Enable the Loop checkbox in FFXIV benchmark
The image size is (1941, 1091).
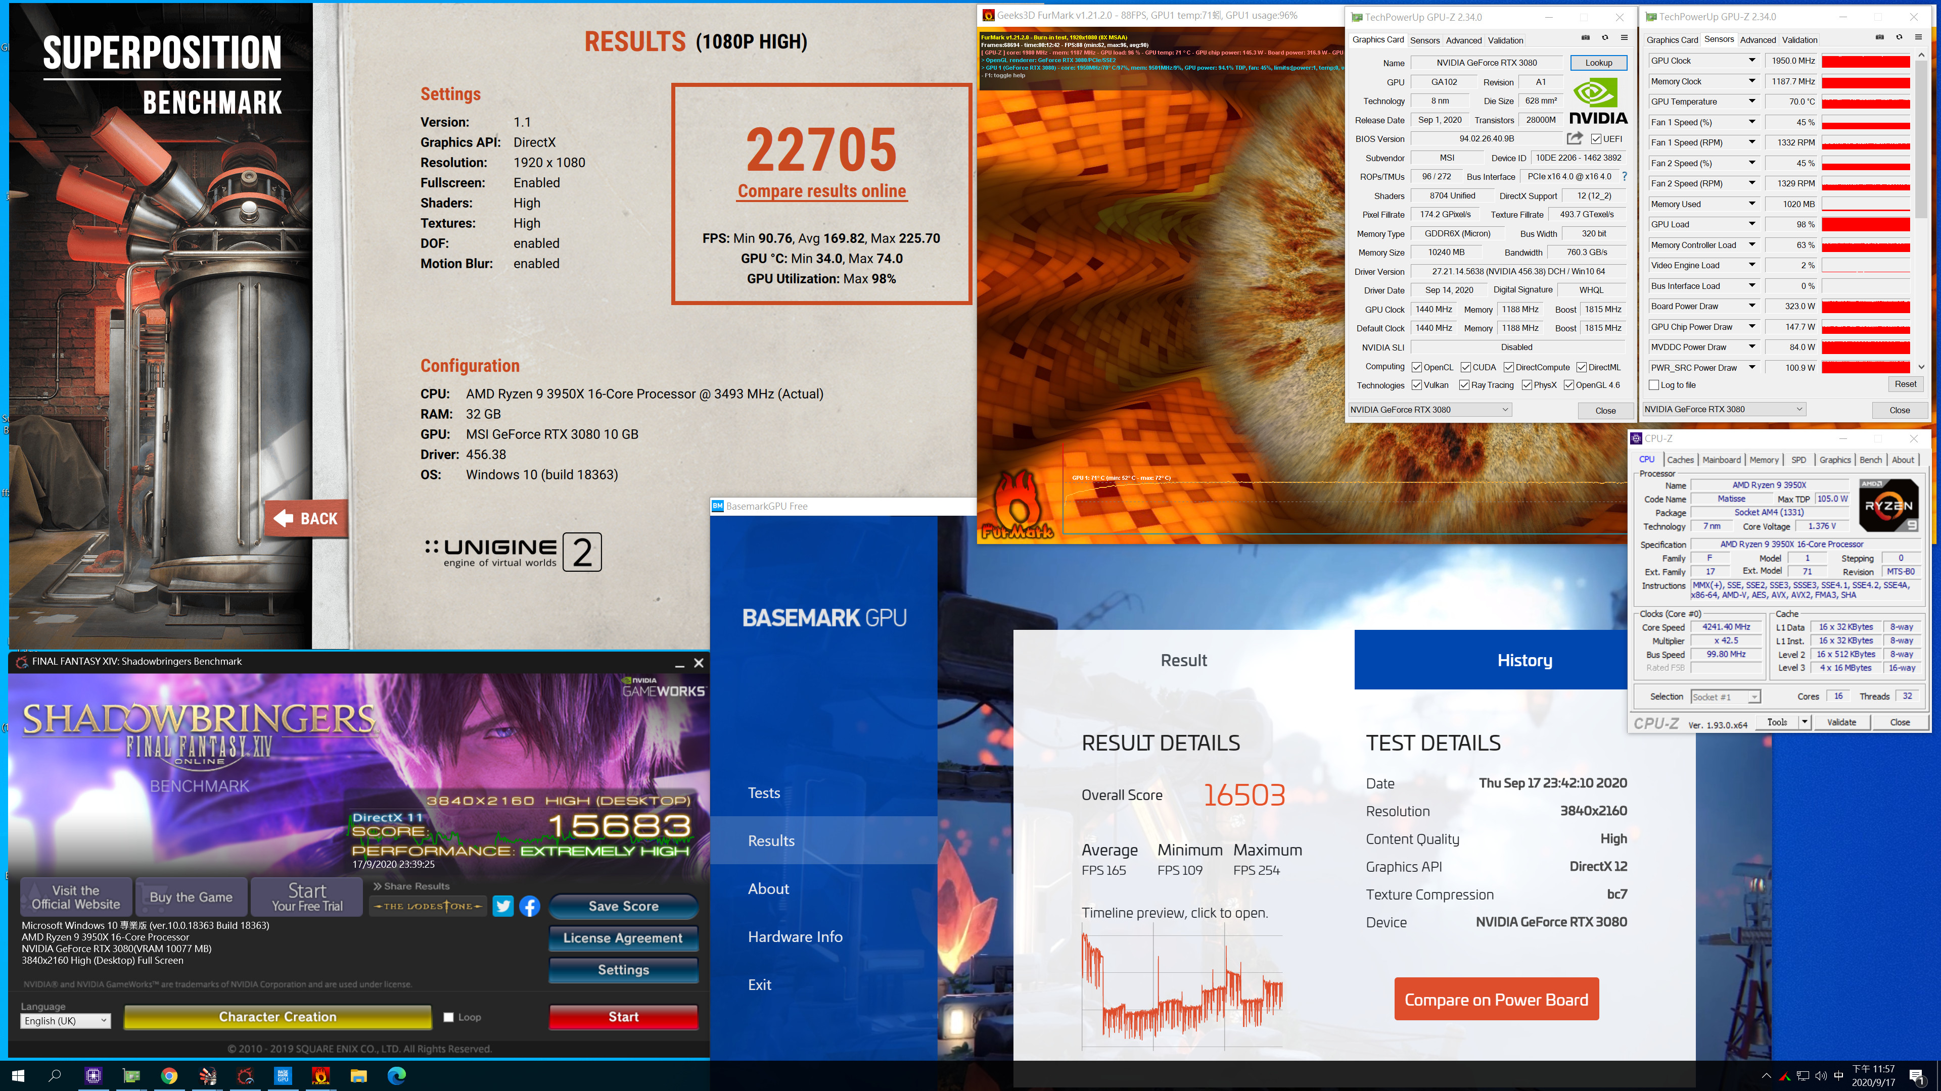(x=449, y=1017)
